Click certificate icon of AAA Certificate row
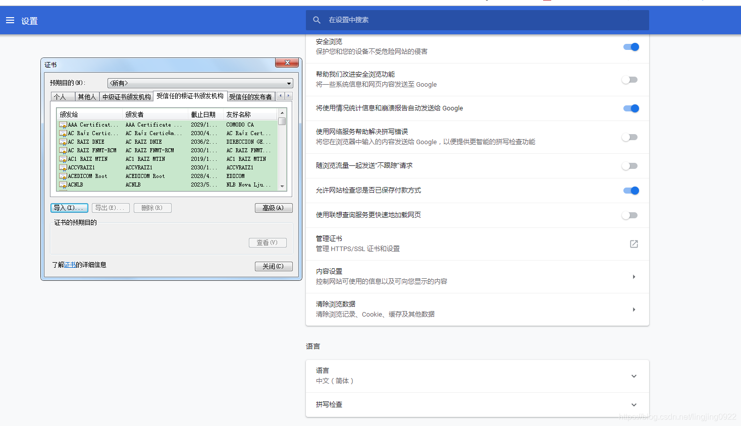Image resolution: width=741 pixels, height=426 pixels. (63, 125)
